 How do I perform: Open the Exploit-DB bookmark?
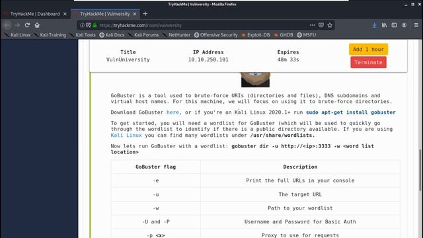[x=256, y=35]
